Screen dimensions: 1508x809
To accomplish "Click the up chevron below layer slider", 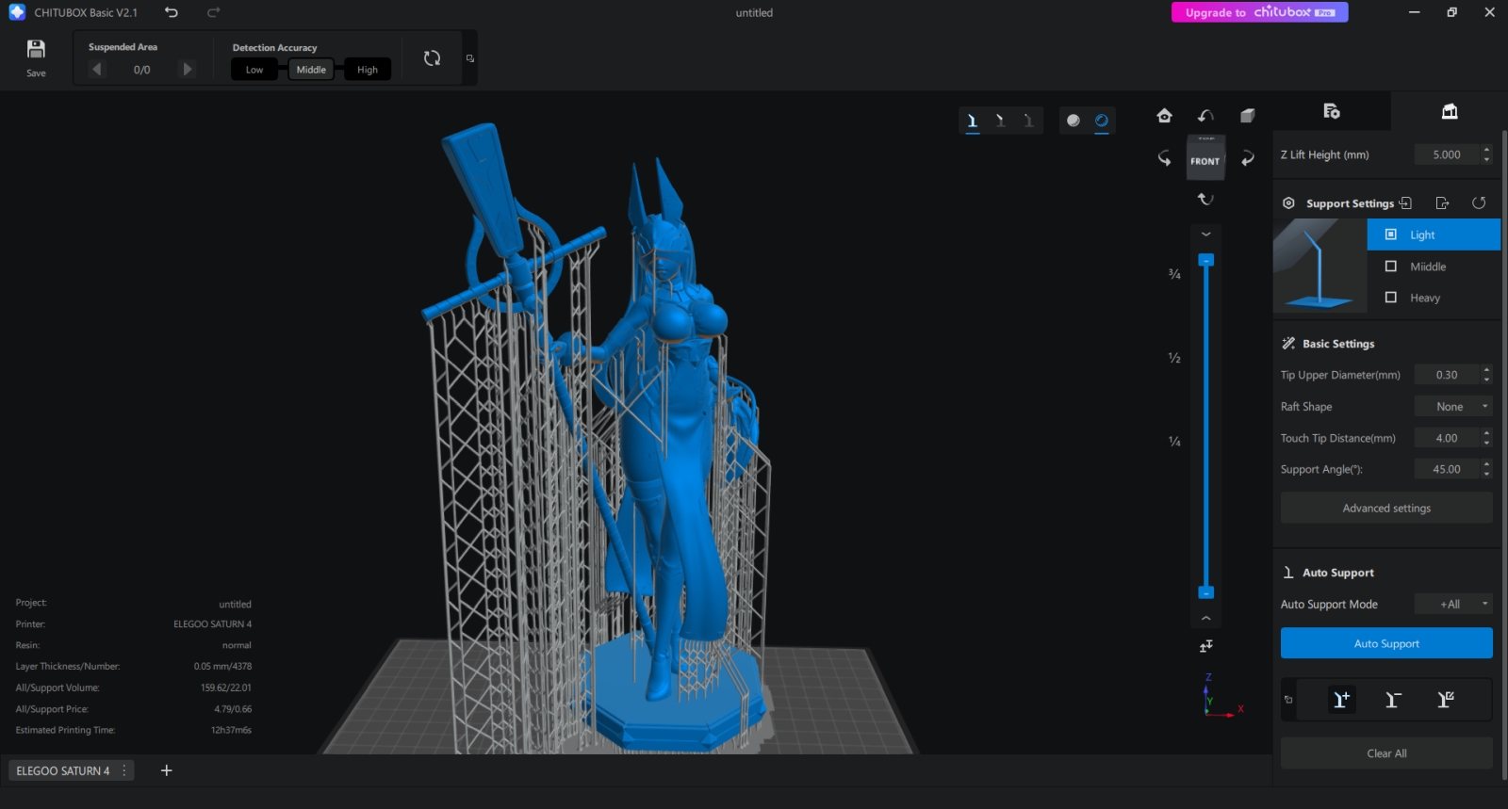I will [x=1205, y=618].
